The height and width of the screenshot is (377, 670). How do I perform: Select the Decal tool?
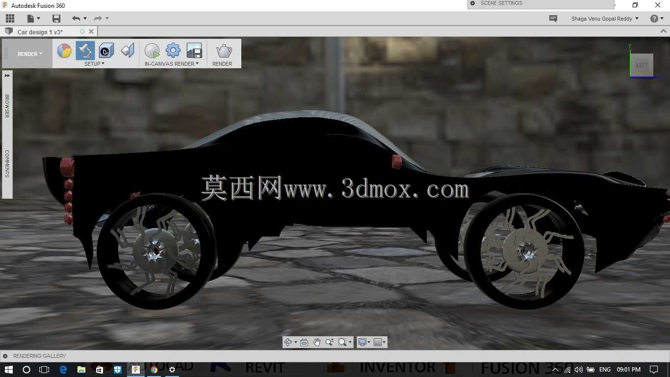click(x=106, y=51)
